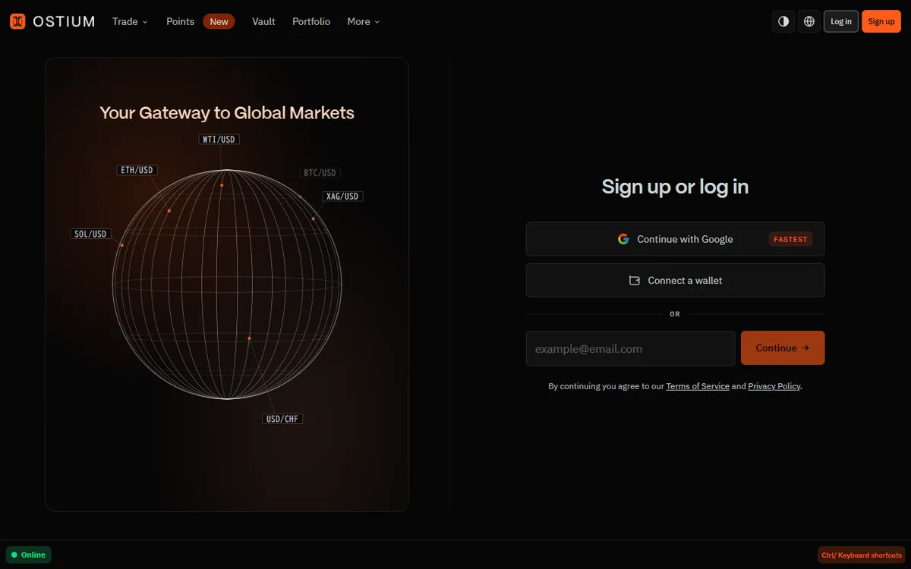Open the Privacy Policy link

tap(774, 386)
